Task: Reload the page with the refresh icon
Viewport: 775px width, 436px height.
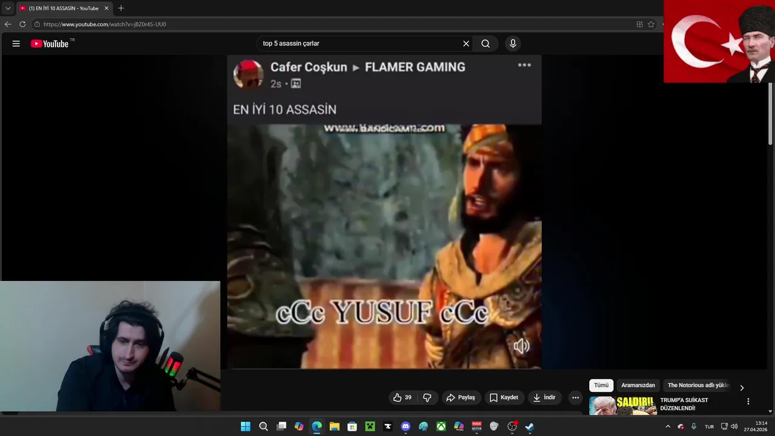Action: pyautogui.click(x=22, y=24)
